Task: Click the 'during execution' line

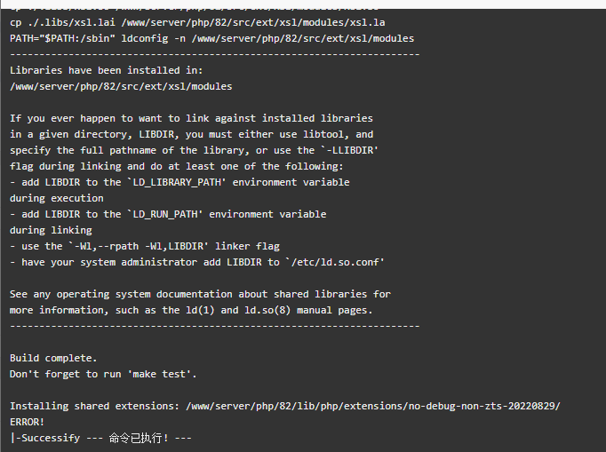Action: tap(57, 198)
